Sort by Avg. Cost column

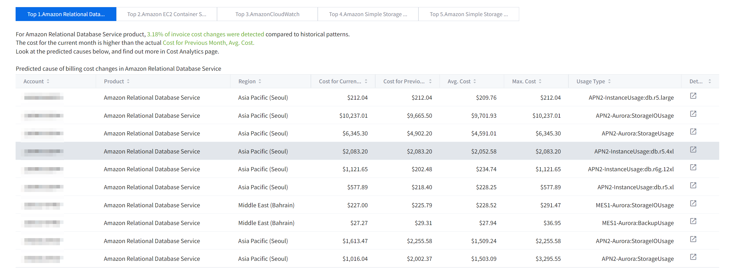click(475, 81)
